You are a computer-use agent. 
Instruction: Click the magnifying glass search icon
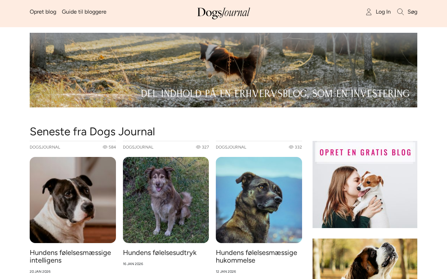[401, 12]
